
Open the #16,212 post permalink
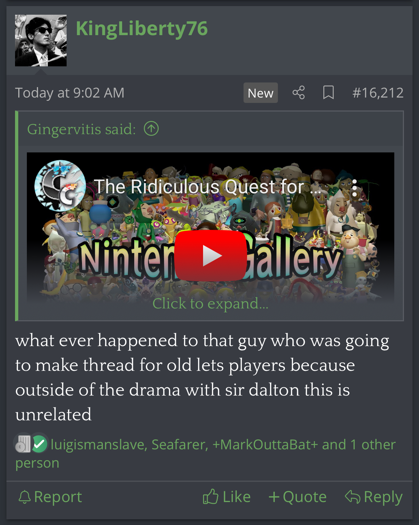tap(378, 93)
